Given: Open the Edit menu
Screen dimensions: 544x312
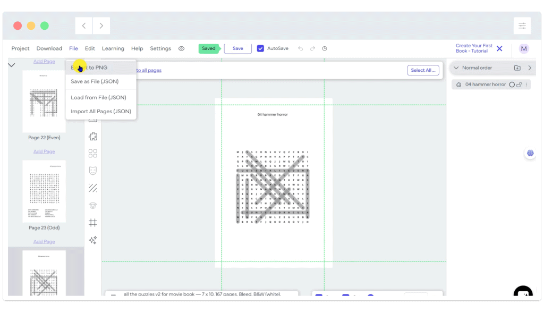Looking at the screenshot, I should [x=90, y=48].
